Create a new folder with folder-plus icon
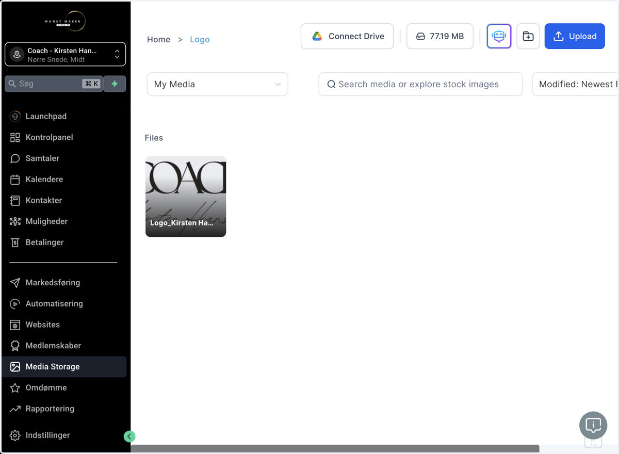Viewport: 619px width, 454px height. 528,36
